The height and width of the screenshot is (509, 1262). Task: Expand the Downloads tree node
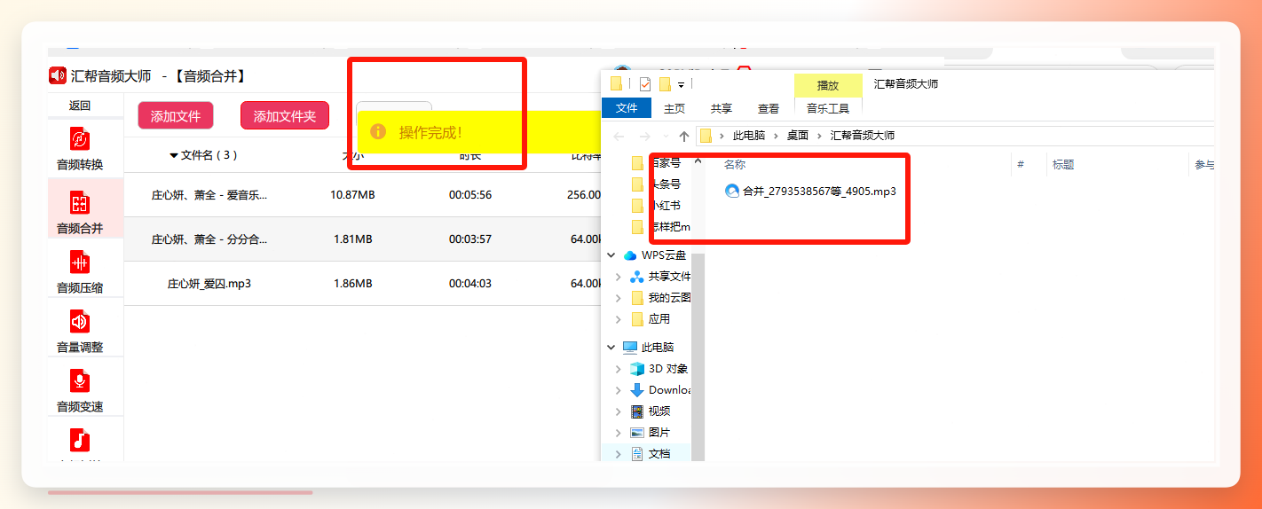tap(619, 389)
